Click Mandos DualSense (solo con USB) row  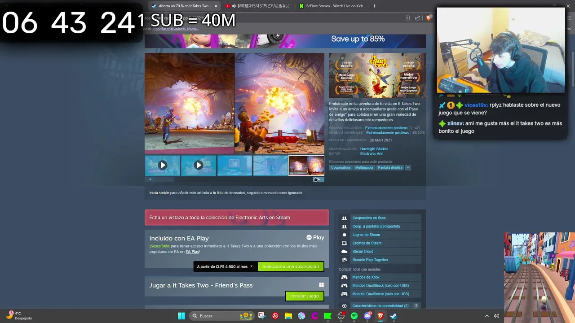[380, 294]
